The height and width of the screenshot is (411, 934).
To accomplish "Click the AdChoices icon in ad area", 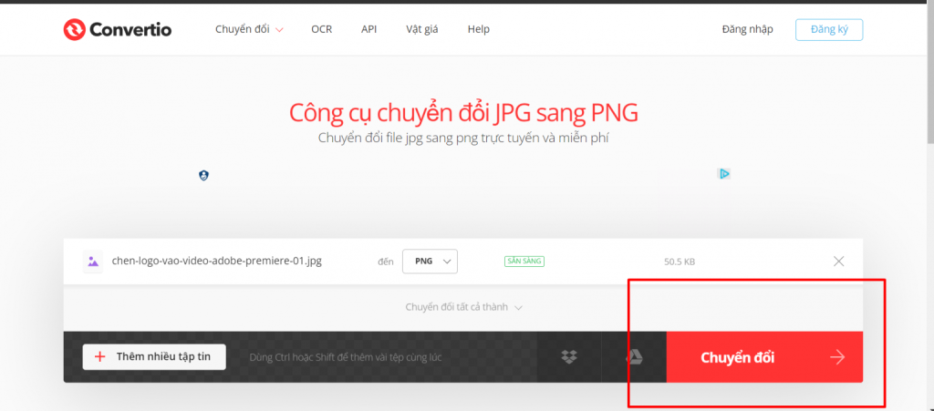I will 723,174.
